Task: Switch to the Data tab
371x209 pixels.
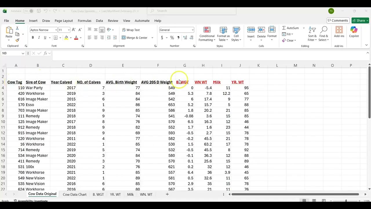Action: pyautogui.click(x=99, y=21)
